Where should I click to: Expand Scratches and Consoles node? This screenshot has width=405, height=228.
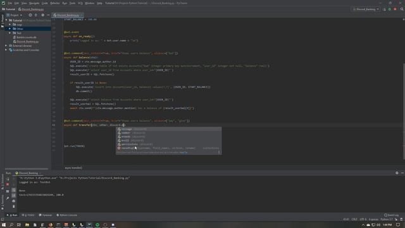[x=6, y=49]
